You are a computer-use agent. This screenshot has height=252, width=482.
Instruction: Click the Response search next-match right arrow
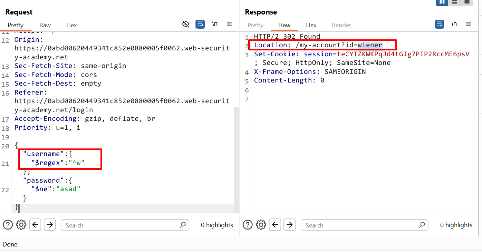pyautogui.click(x=289, y=225)
